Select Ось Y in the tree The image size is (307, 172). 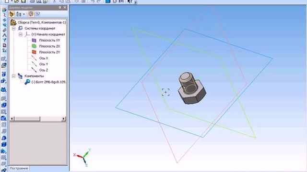click(44, 64)
